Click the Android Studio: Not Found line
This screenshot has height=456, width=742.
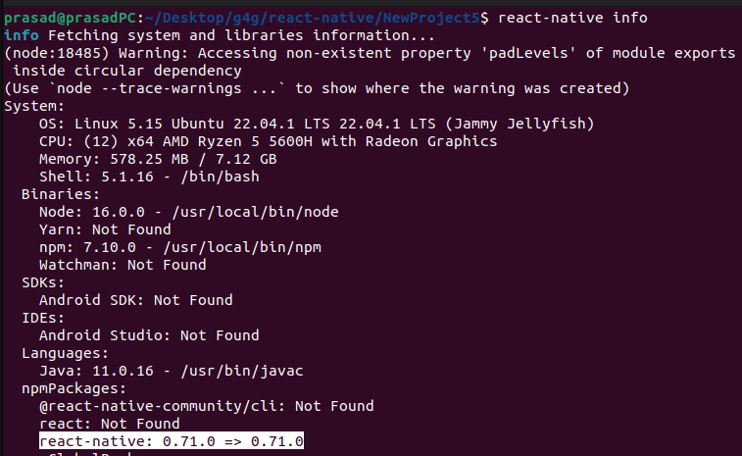pyautogui.click(x=149, y=335)
